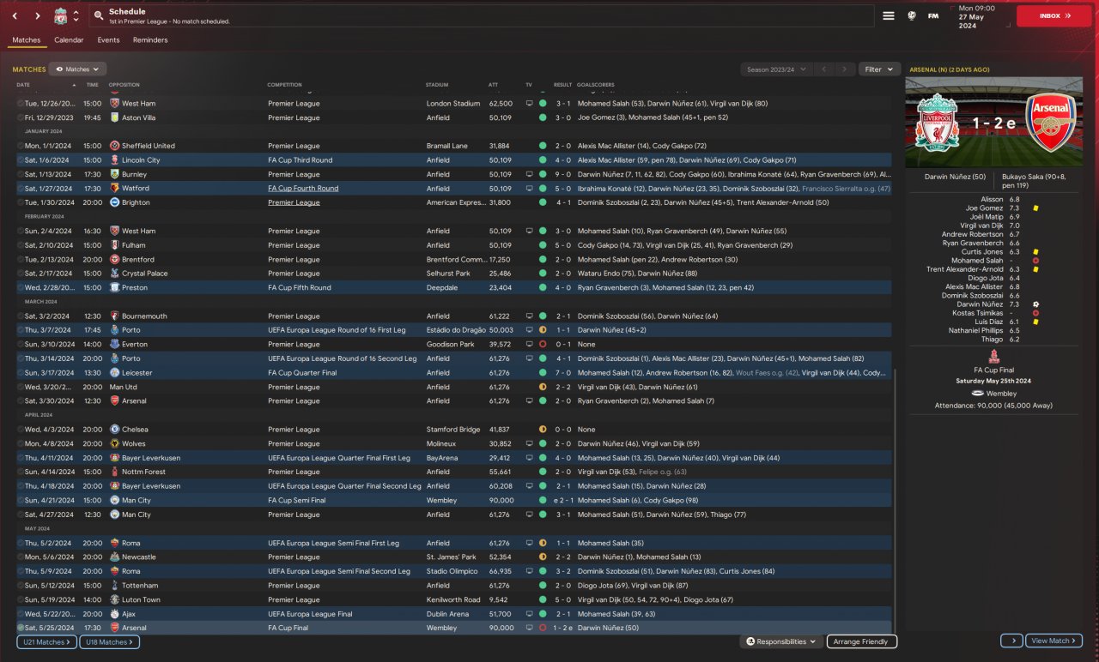Click the small arrow button left of View Match

point(1011,641)
